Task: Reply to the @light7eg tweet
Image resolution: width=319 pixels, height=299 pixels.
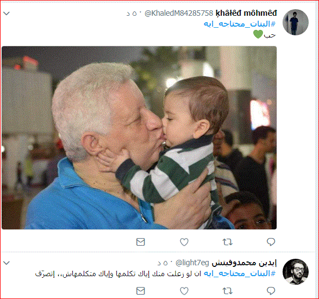Action: point(271,291)
